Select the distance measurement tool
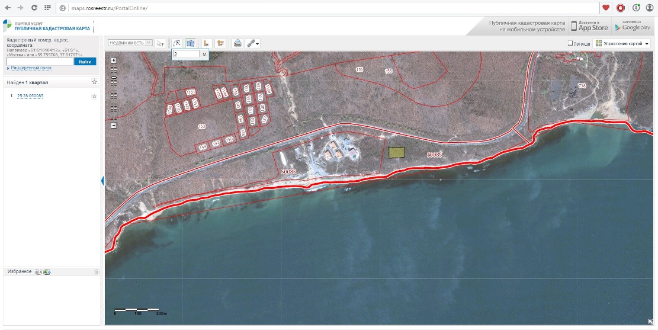658x330 pixels. (176, 43)
